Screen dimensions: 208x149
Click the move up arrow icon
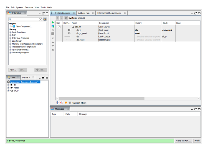[x=53, y=42]
